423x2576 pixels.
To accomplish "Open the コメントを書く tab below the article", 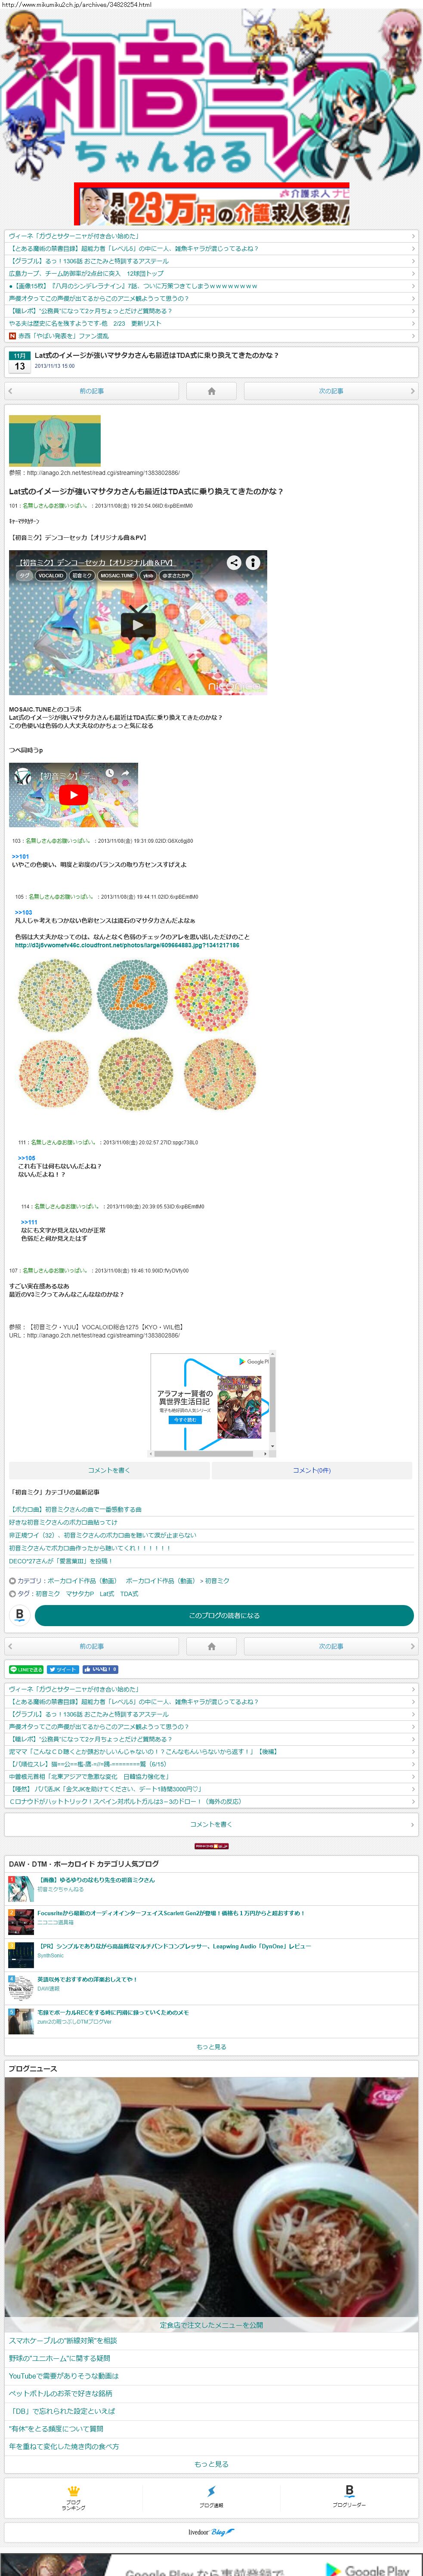I will point(109,1470).
